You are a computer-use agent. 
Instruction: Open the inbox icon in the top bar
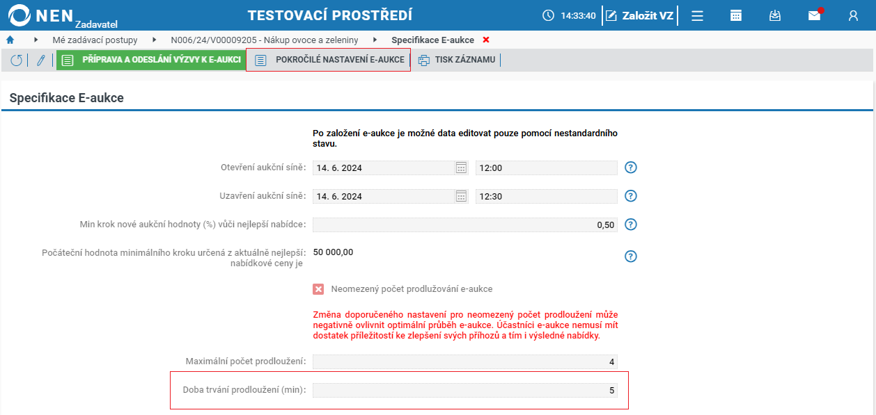[x=775, y=15]
